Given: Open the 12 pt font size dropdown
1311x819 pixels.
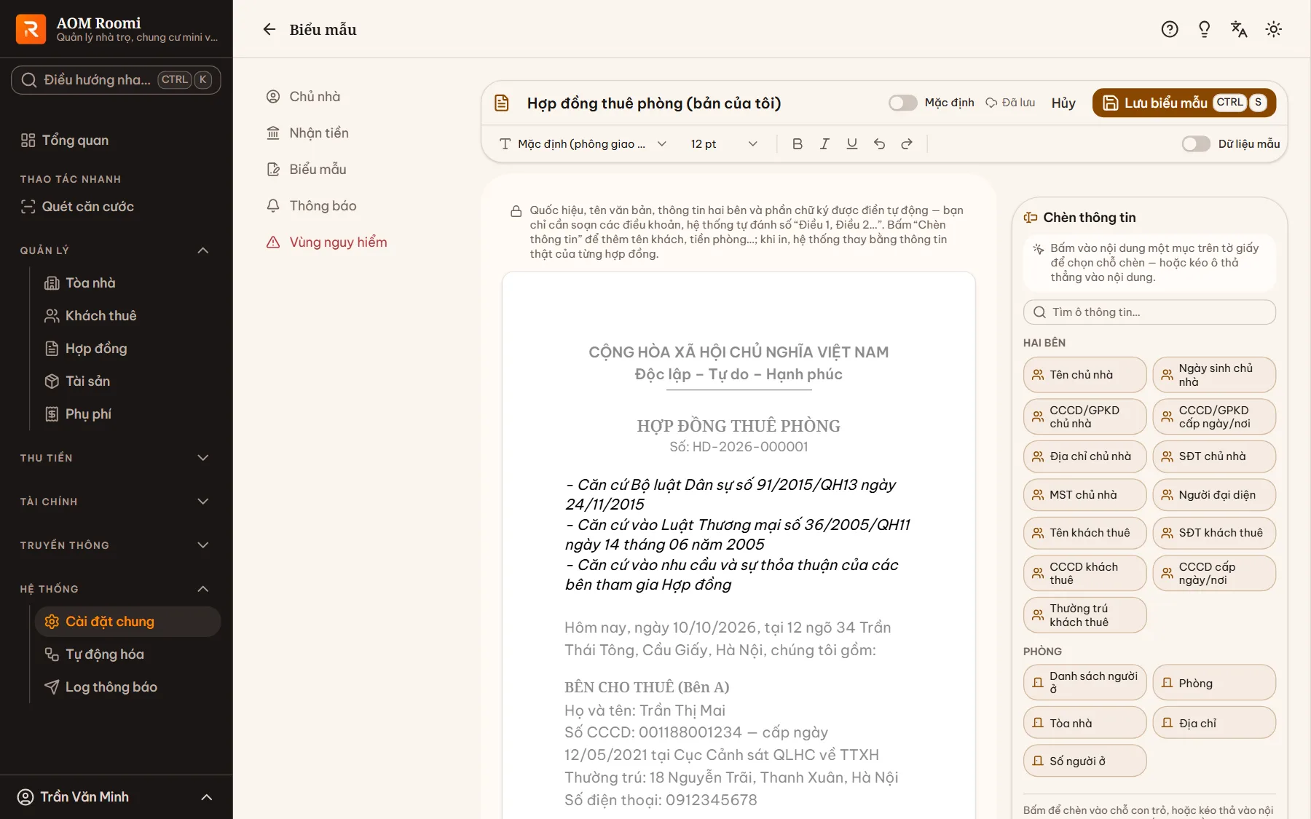Looking at the screenshot, I should coord(724,144).
